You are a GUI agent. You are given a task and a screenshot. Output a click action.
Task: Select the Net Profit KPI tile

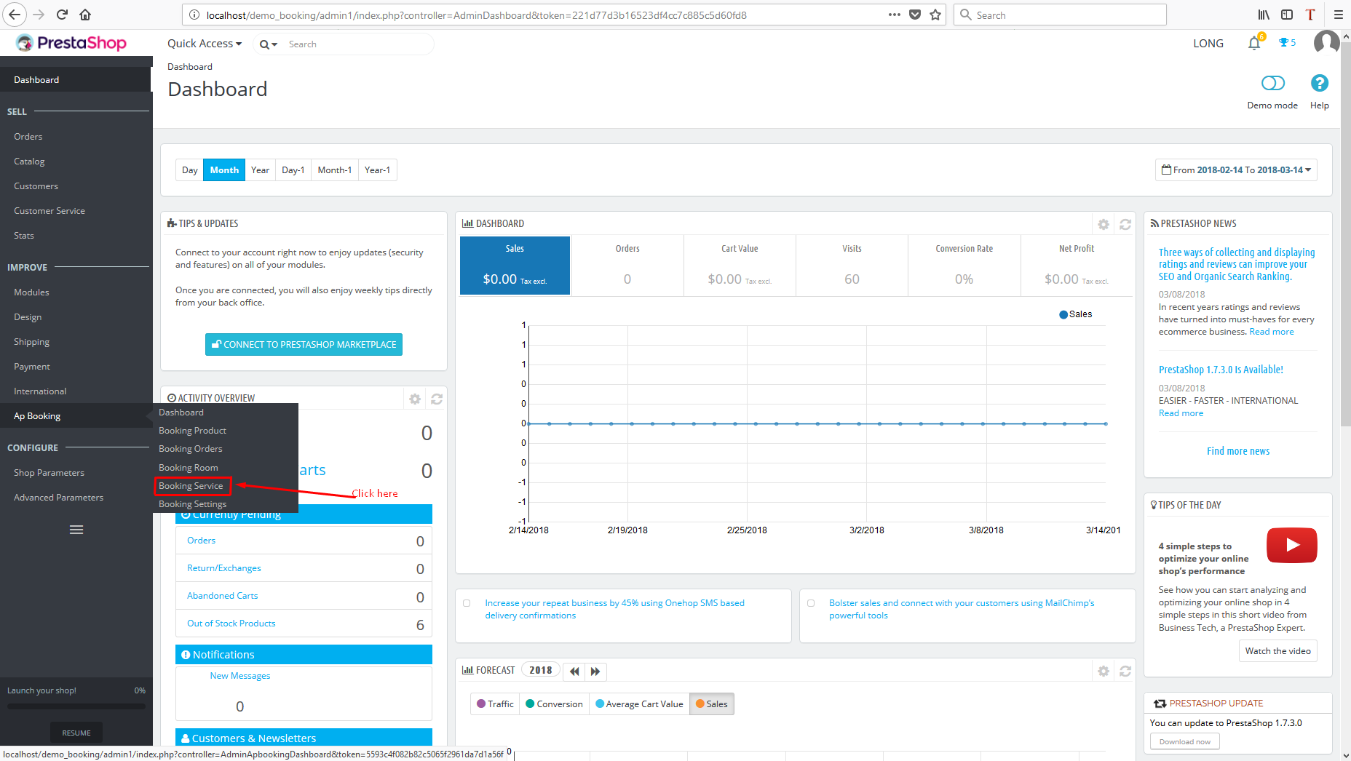point(1076,266)
